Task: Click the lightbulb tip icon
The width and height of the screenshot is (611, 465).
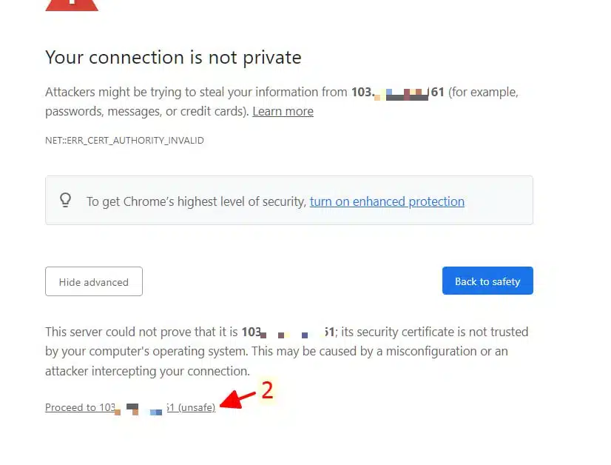Action: point(65,200)
